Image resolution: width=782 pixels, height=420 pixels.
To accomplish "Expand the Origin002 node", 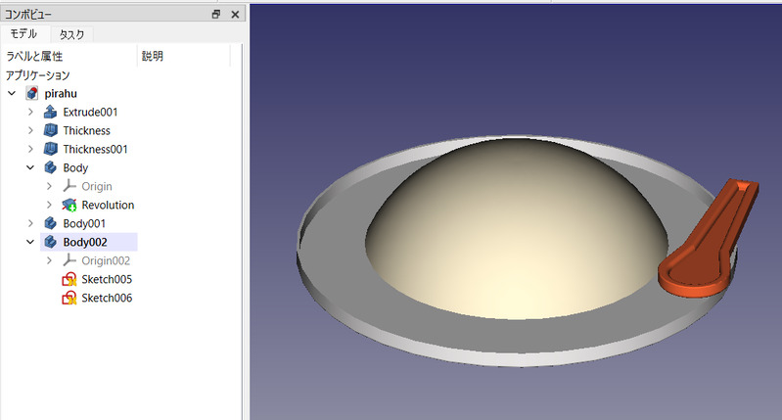I will (x=49, y=260).
